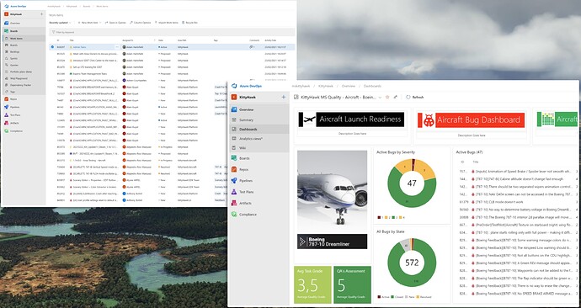Open Boards hub in dashboard window sidebar
Viewport: 581px width, 308px height.
[240, 158]
